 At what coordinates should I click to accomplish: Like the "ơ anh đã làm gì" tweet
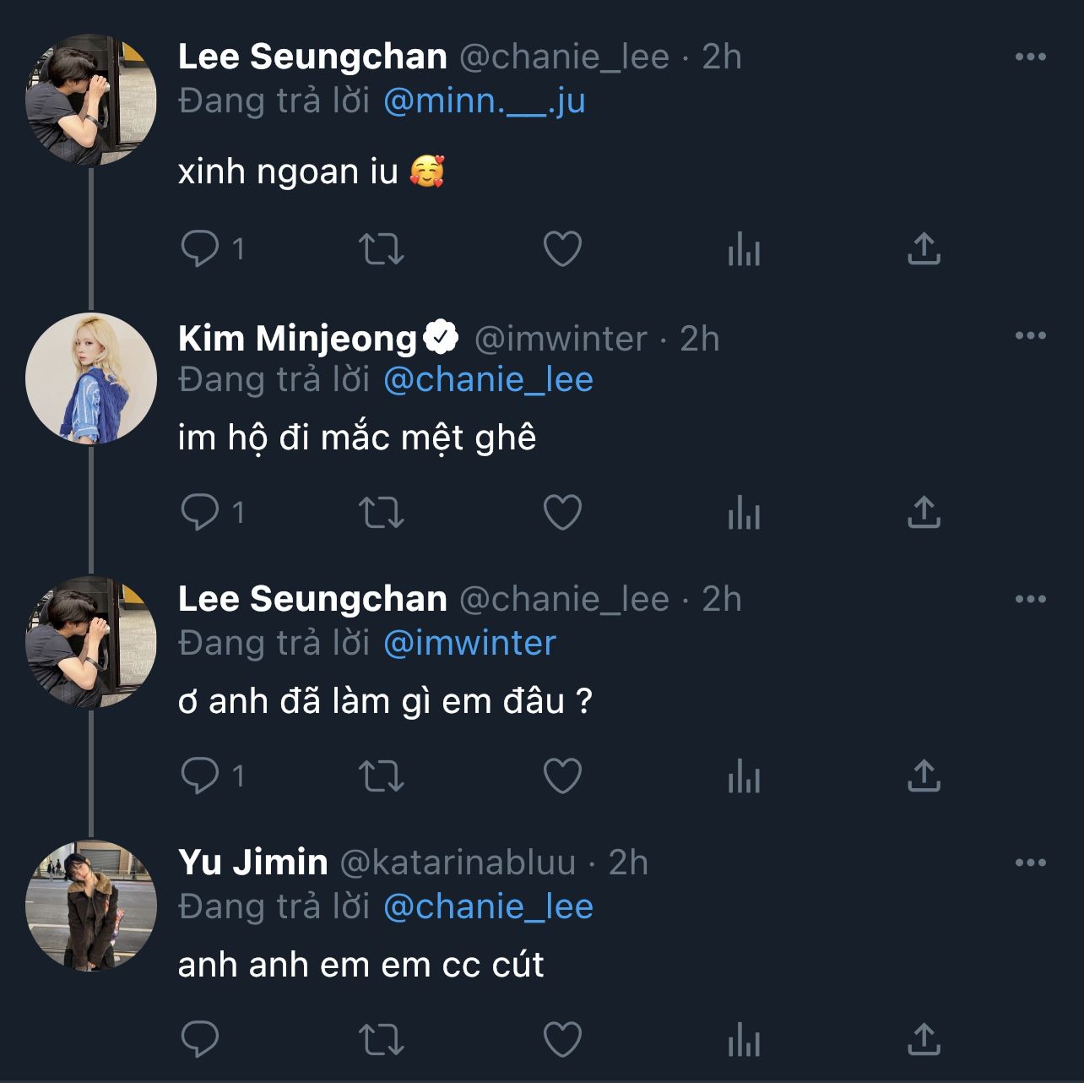point(562,776)
